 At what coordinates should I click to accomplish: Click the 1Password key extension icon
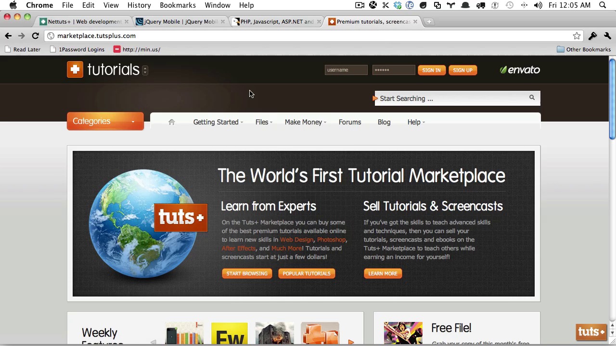592,36
